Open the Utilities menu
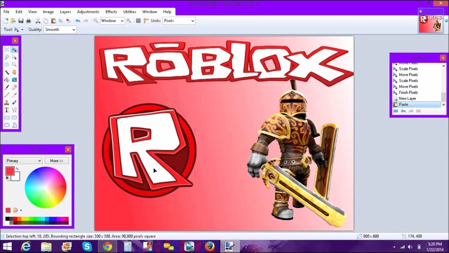449x253 pixels. point(130,12)
